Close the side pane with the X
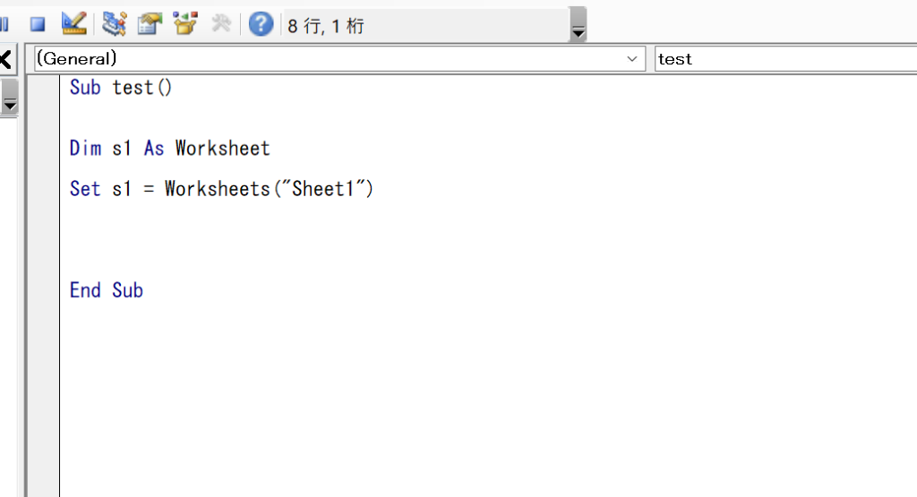 [5, 59]
